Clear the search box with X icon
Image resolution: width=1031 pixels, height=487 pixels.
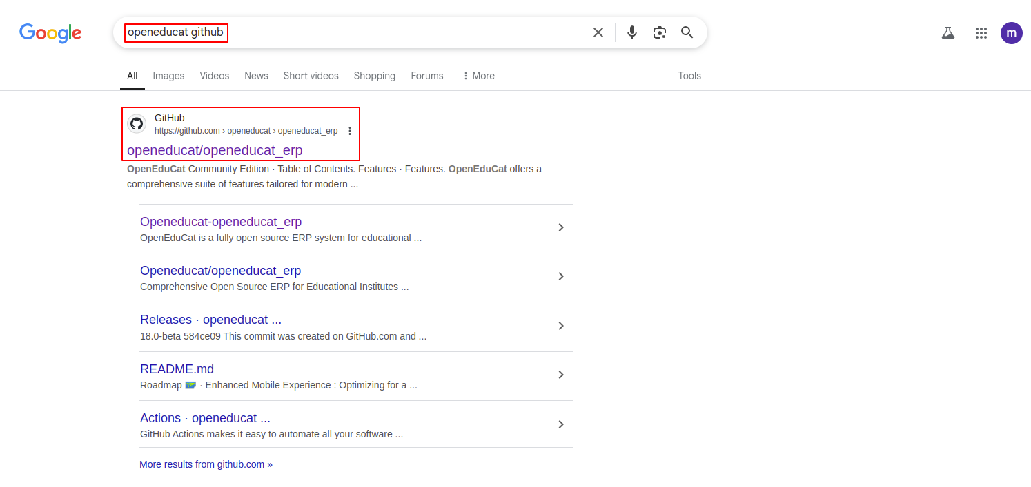(x=598, y=32)
